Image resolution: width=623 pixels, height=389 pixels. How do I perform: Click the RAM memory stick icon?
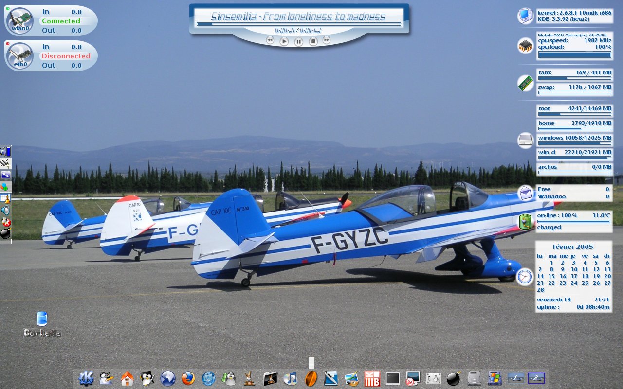click(x=525, y=83)
